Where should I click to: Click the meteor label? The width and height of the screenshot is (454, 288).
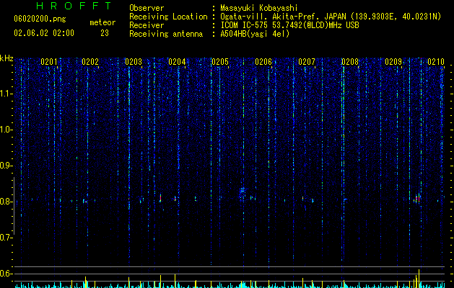click(x=102, y=22)
